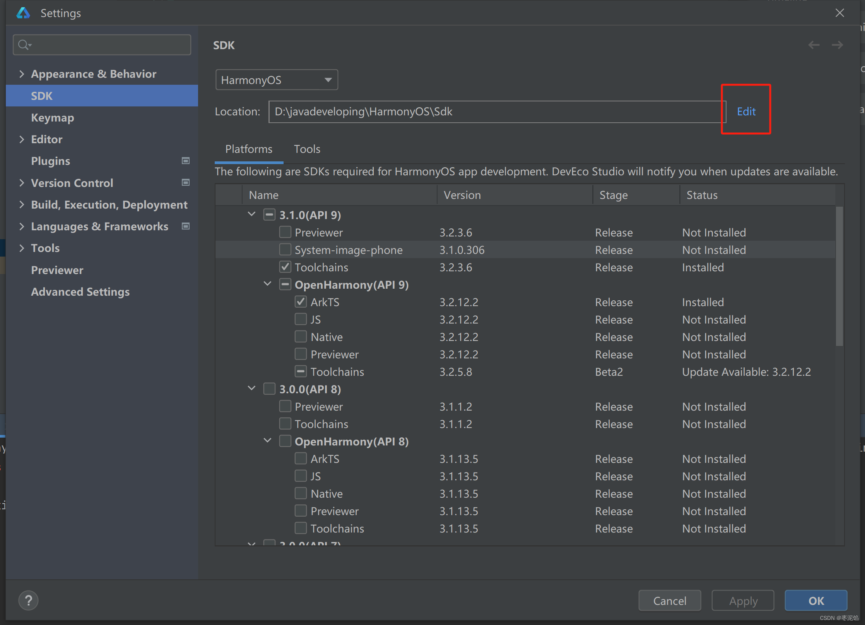This screenshot has width=865, height=625.
Task: Expand Build, Execution, Deployment section
Action: 22,204
